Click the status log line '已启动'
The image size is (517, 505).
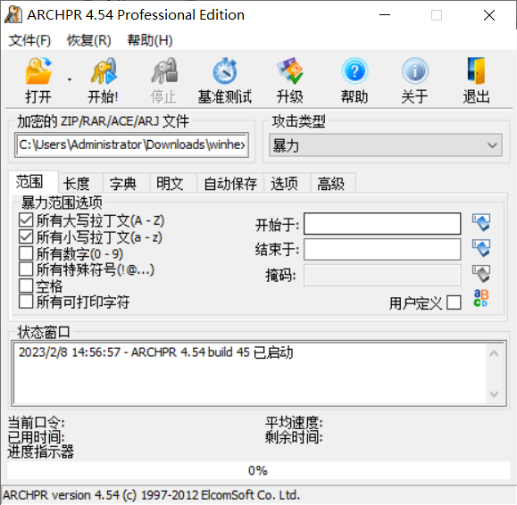coord(155,352)
